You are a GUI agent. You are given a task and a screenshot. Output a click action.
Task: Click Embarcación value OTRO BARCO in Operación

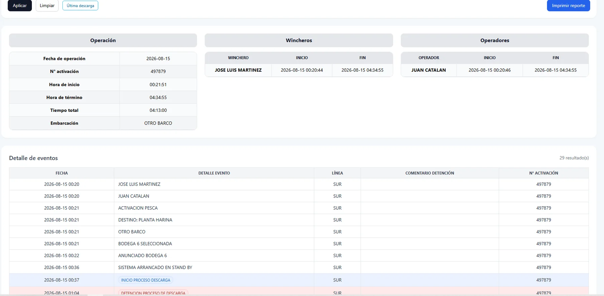(x=158, y=123)
